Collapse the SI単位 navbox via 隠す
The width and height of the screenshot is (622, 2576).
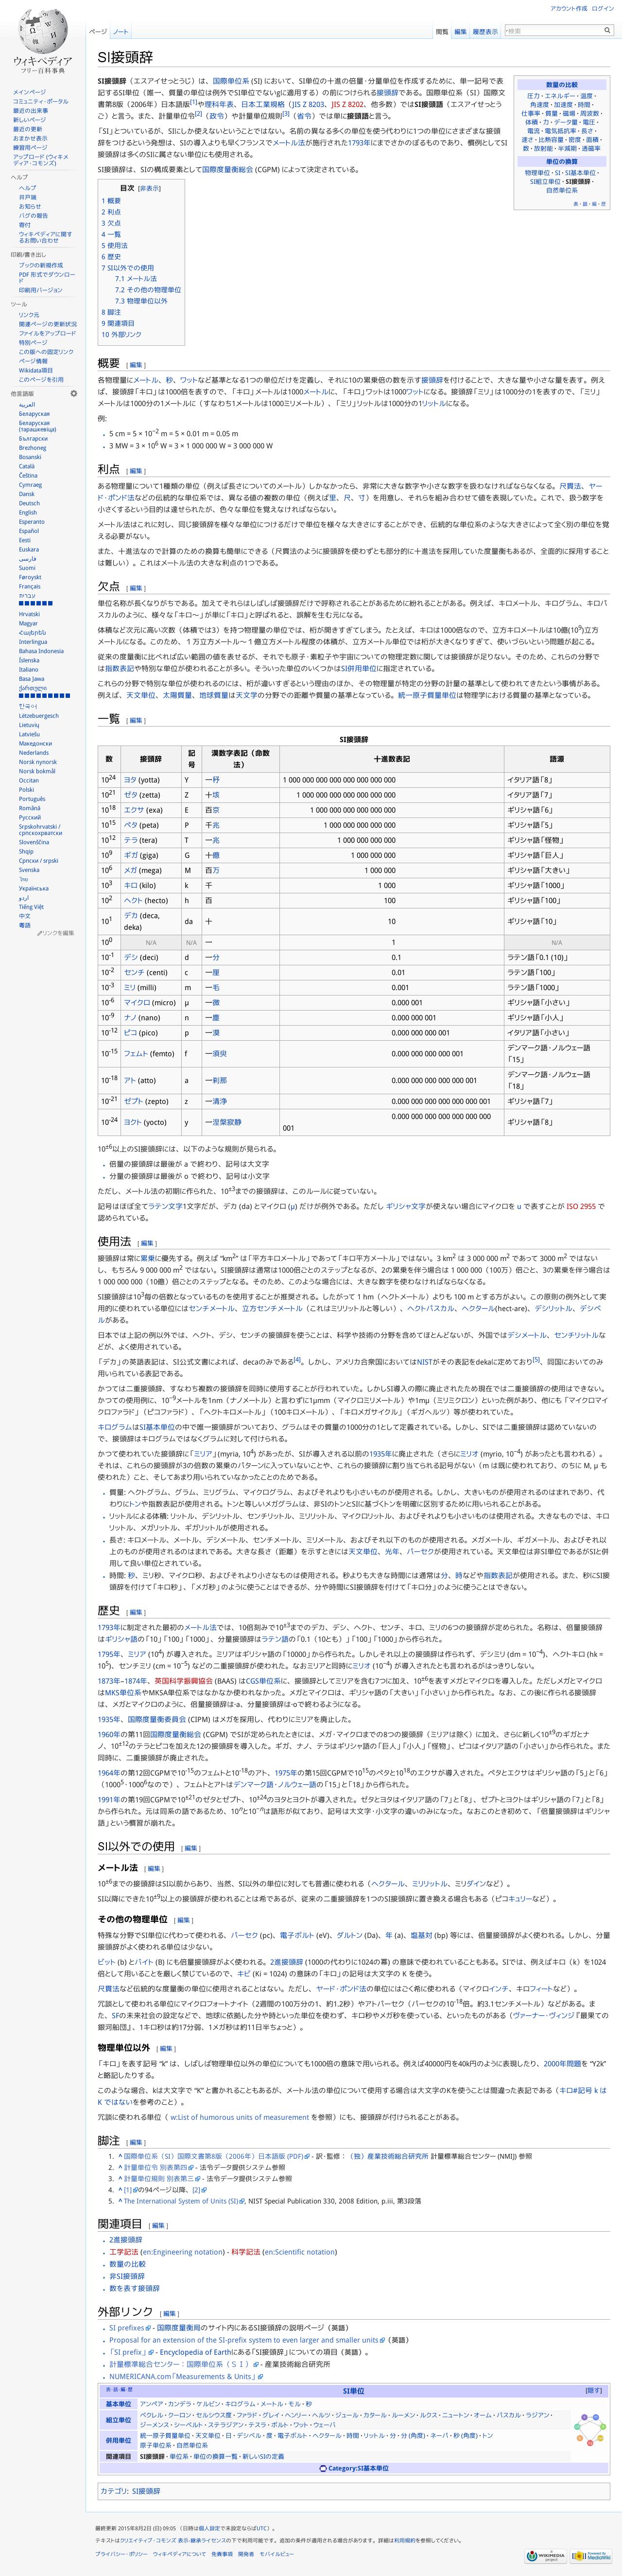click(594, 2390)
